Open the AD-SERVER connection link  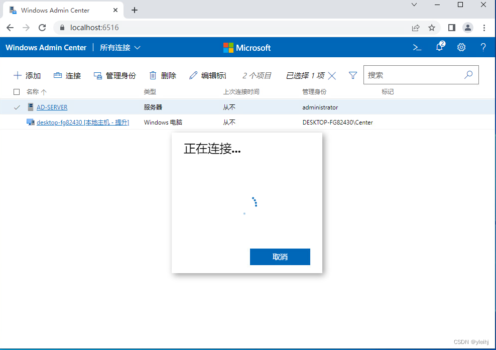coord(52,107)
